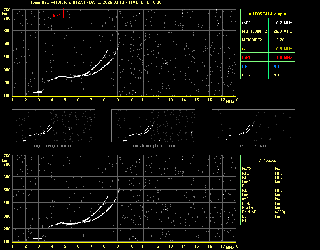
Task: Click the foF2 8.2 MHz value
Action: [284, 23]
